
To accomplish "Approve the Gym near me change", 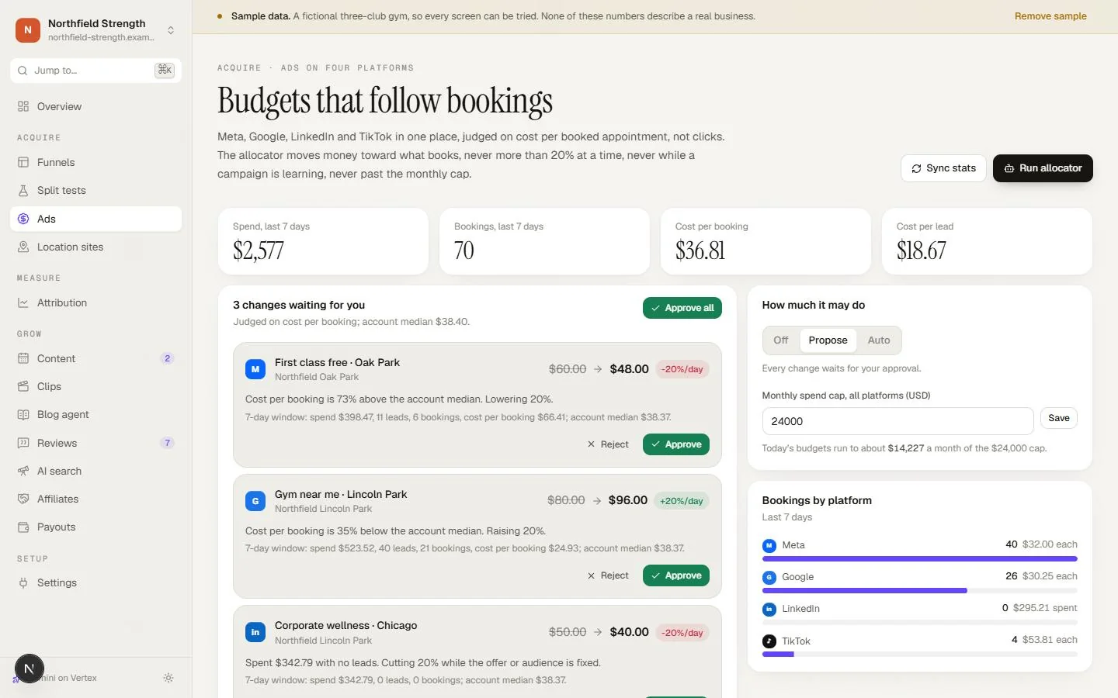I will coord(676,575).
